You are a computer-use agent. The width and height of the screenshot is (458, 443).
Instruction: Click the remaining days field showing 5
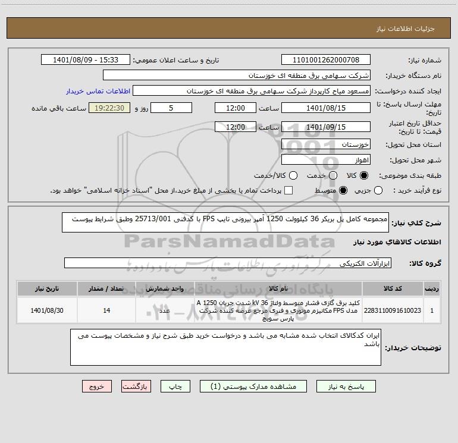click(x=171, y=108)
